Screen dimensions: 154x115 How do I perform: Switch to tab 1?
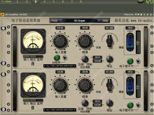17,2
